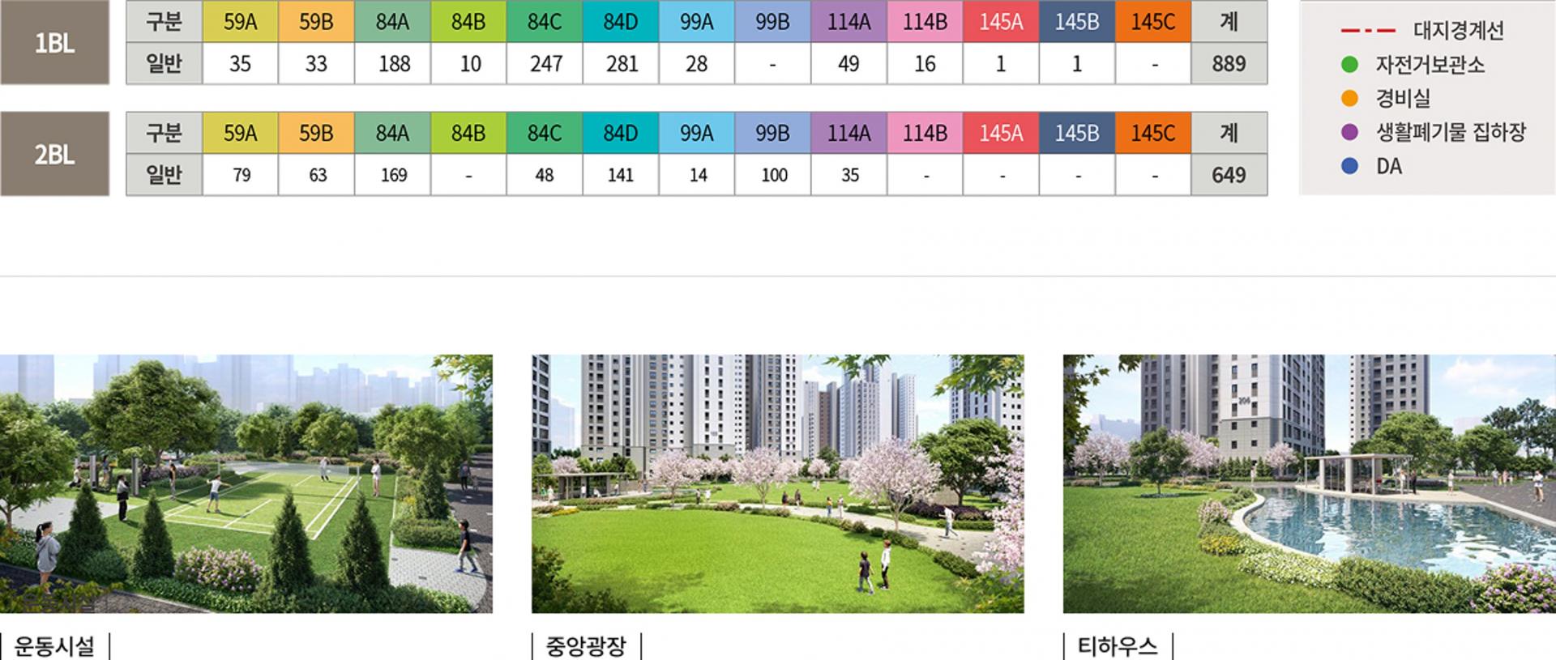Click the 84D teal header in 1BL table
The height and width of the screenshot is (660, 1556).
[620, 22]
